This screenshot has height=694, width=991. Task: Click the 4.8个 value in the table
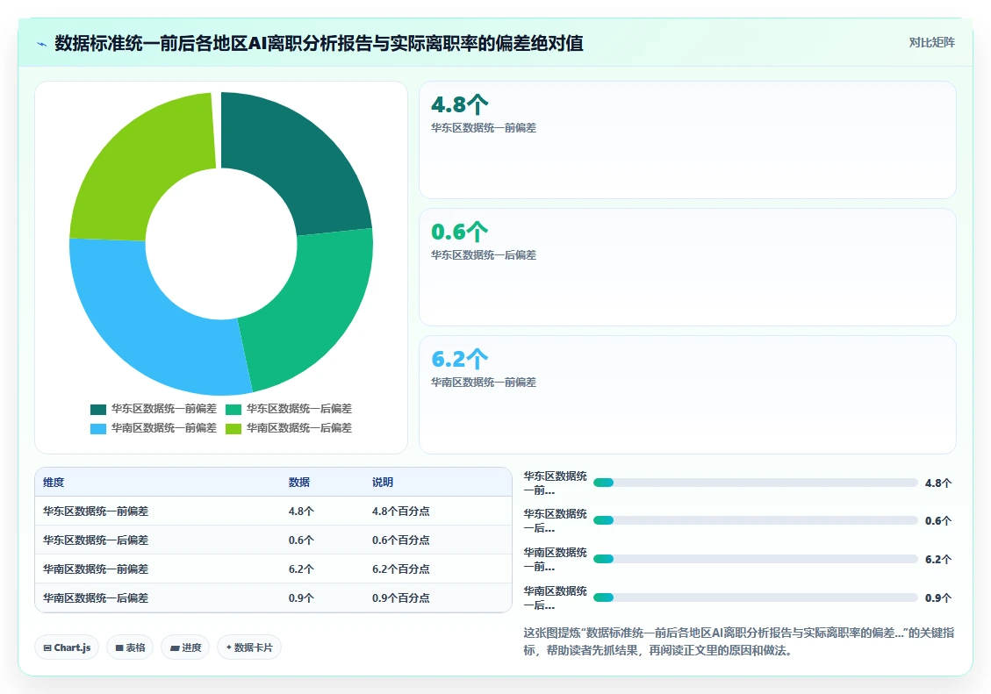coord(301,511)
